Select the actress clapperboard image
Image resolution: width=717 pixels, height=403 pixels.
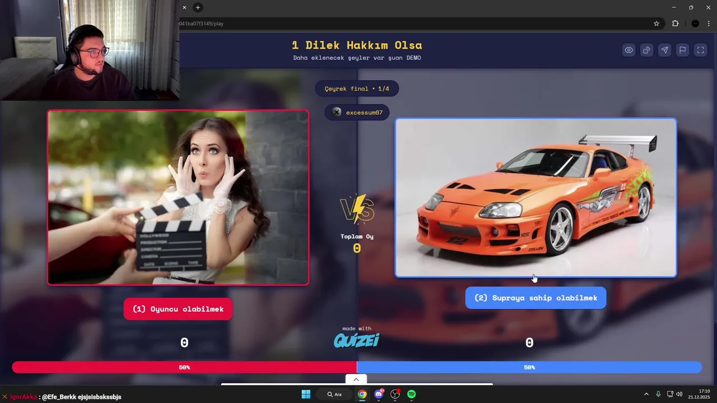point(178,198)
